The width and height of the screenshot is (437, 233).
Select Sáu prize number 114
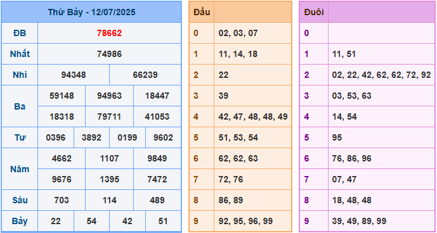coord(109,200)
